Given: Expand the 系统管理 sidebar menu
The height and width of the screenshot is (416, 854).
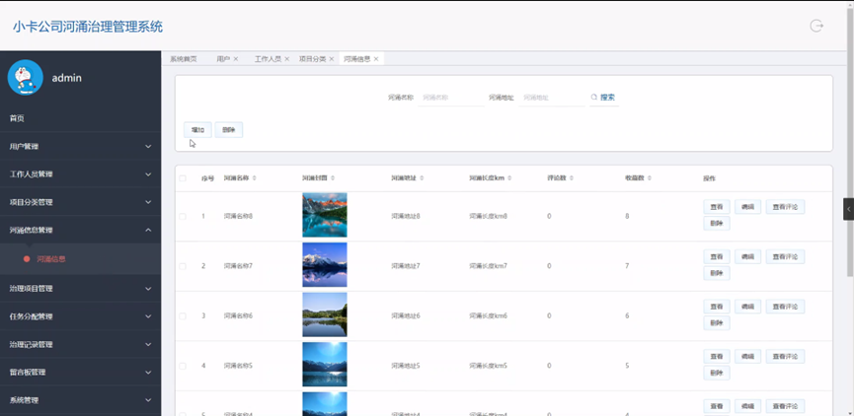Looking at the screenshot, I should [x=80, y=400].
